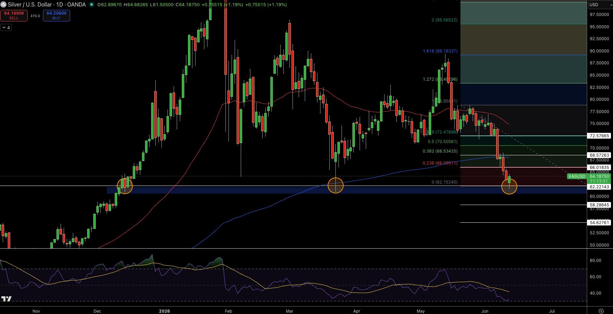Select the Fib label 0.382 (68.53425)
Viewport: 613px width, 314px height.
coord(440,151)
